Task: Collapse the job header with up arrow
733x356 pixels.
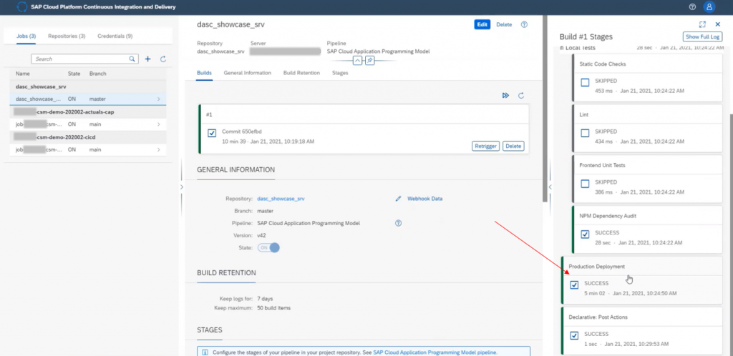Action: pyautogui.click(x=357, y=61)
